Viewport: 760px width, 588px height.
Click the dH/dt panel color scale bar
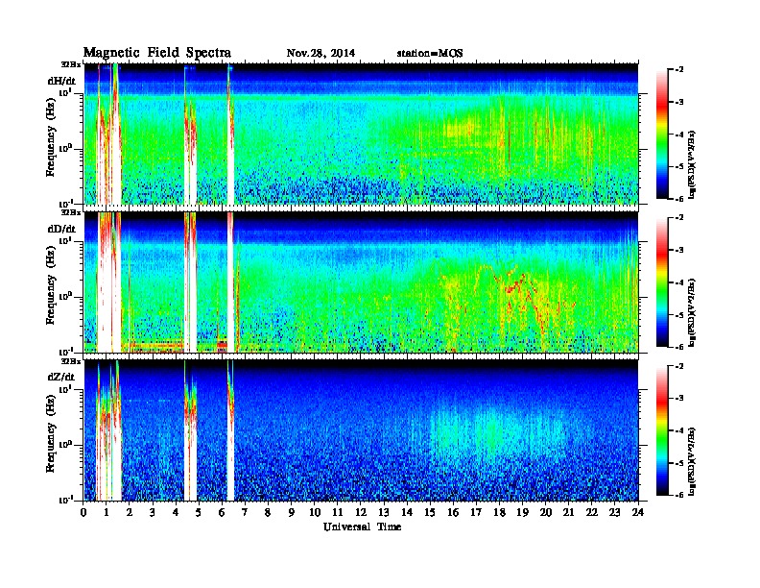[662, 134]
